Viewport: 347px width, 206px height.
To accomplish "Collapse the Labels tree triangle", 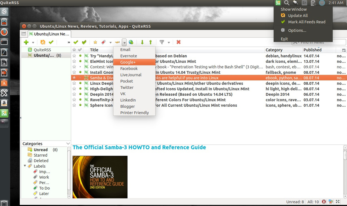I will [25, 166].
